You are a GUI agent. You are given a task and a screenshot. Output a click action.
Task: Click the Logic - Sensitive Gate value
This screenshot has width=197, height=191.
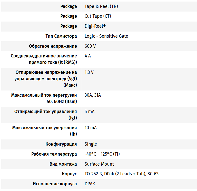[x=106, y=36]
